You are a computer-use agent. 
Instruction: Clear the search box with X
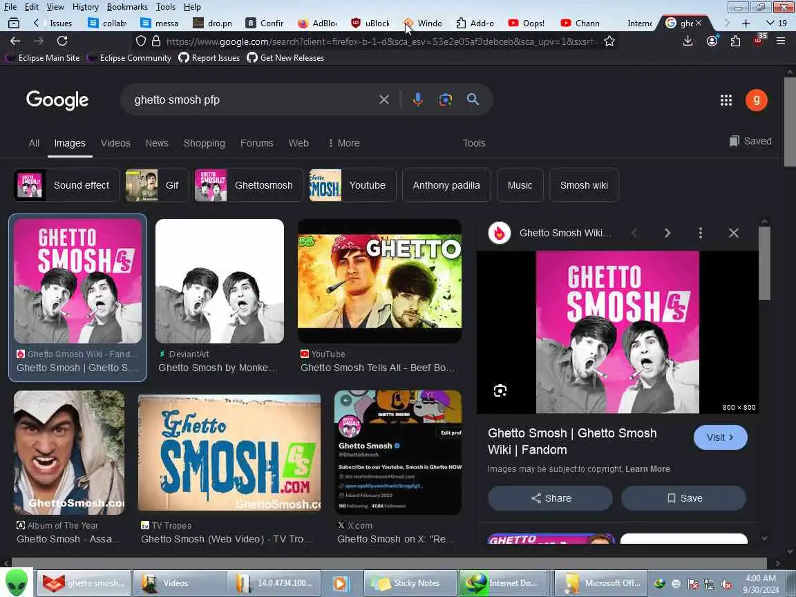pyautogui.click(x=384, y=99)
